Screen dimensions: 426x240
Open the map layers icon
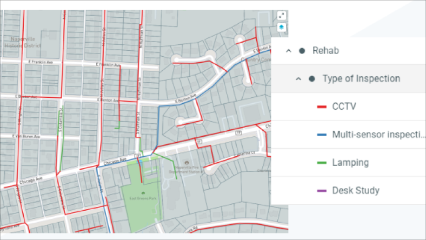pyautogui.click(x=282, y=27)
